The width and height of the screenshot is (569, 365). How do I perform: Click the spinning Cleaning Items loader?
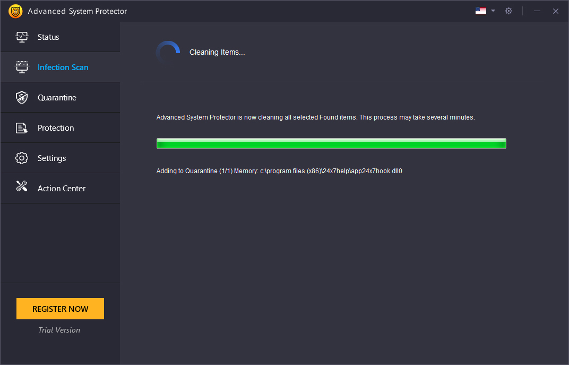pos(168,53)
